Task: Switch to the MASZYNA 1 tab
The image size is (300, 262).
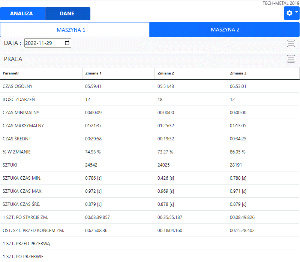Action: (x=75, y=30)
